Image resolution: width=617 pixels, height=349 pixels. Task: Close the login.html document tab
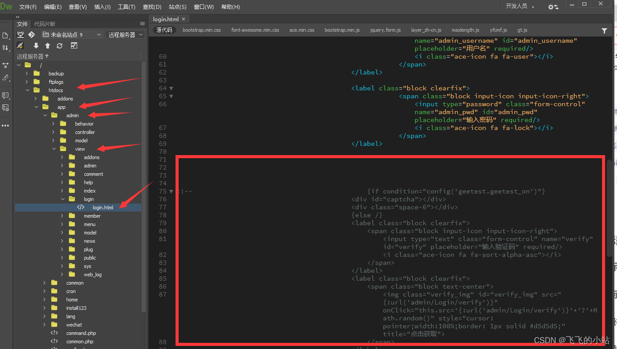183,19
